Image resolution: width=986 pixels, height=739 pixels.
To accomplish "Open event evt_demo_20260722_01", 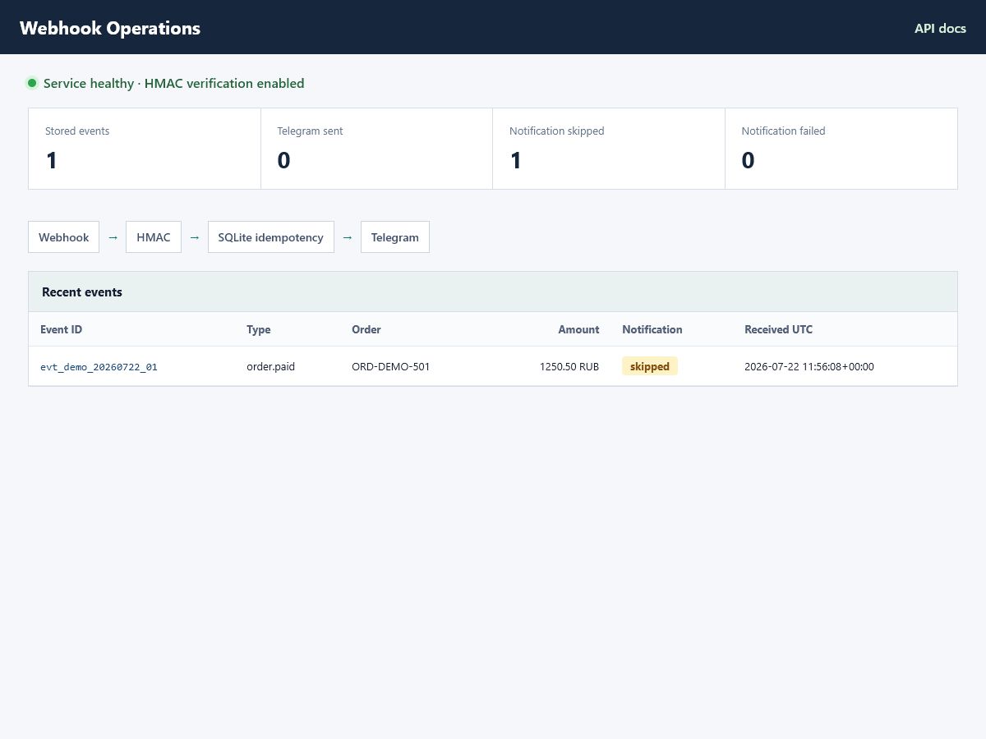I will tap(99, 367).
